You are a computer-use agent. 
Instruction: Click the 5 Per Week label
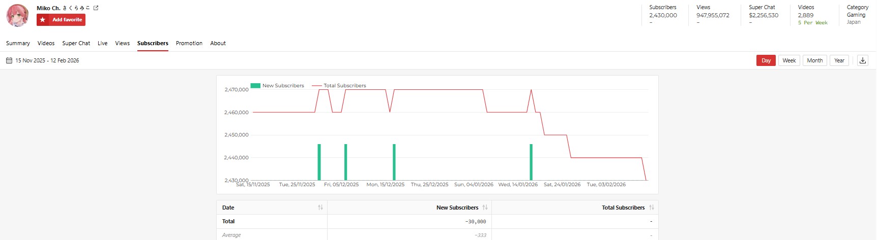[x=813, y=23]
